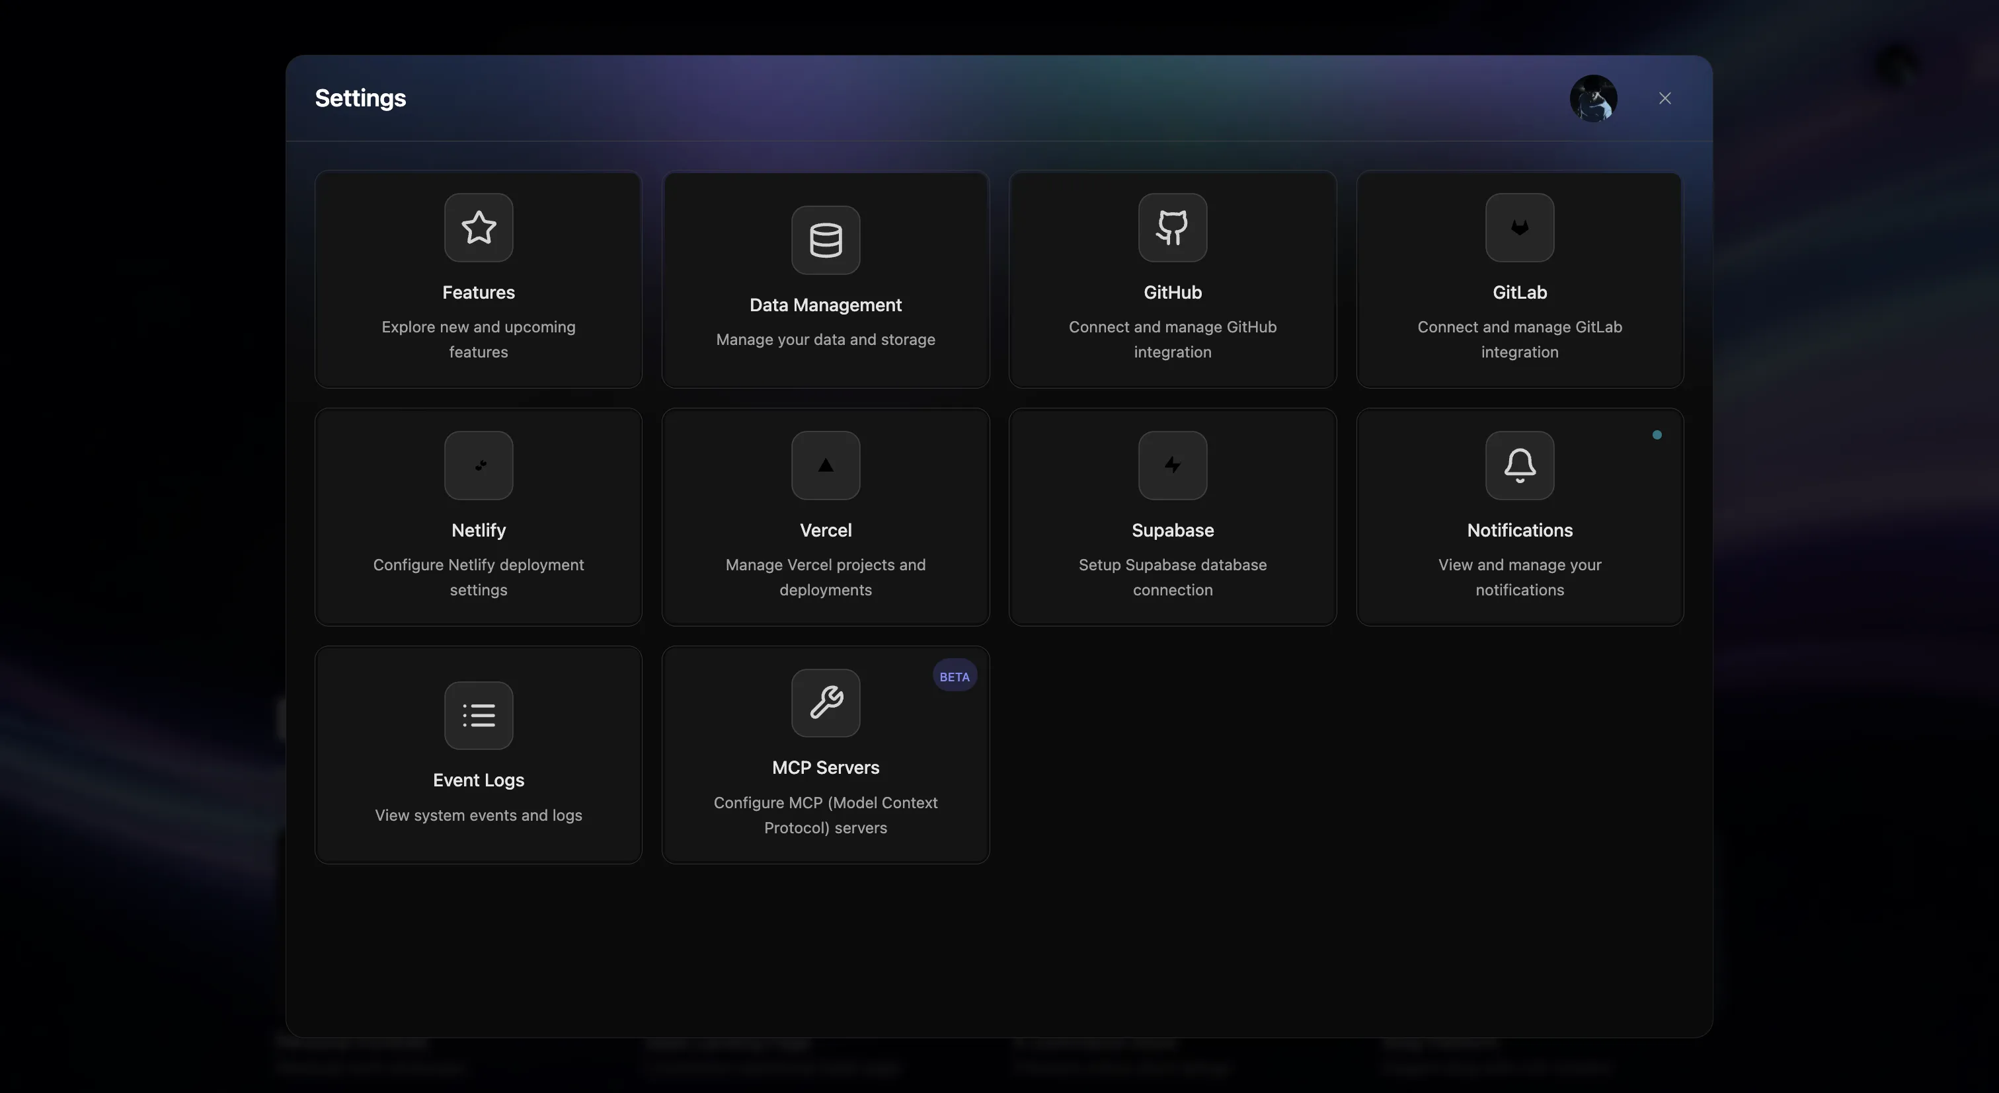Open the Notifications title
The width and height of the screenshot is (1999, 1093).
click(1520, 531)
